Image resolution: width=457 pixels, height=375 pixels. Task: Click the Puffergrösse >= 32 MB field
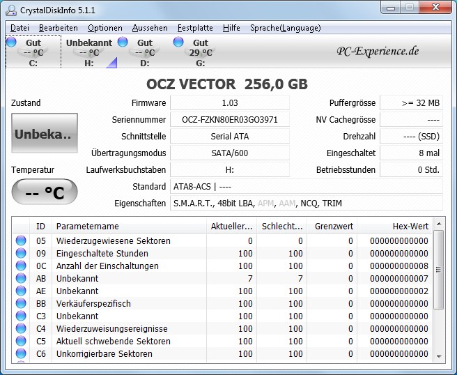click(x=411, y=103)
